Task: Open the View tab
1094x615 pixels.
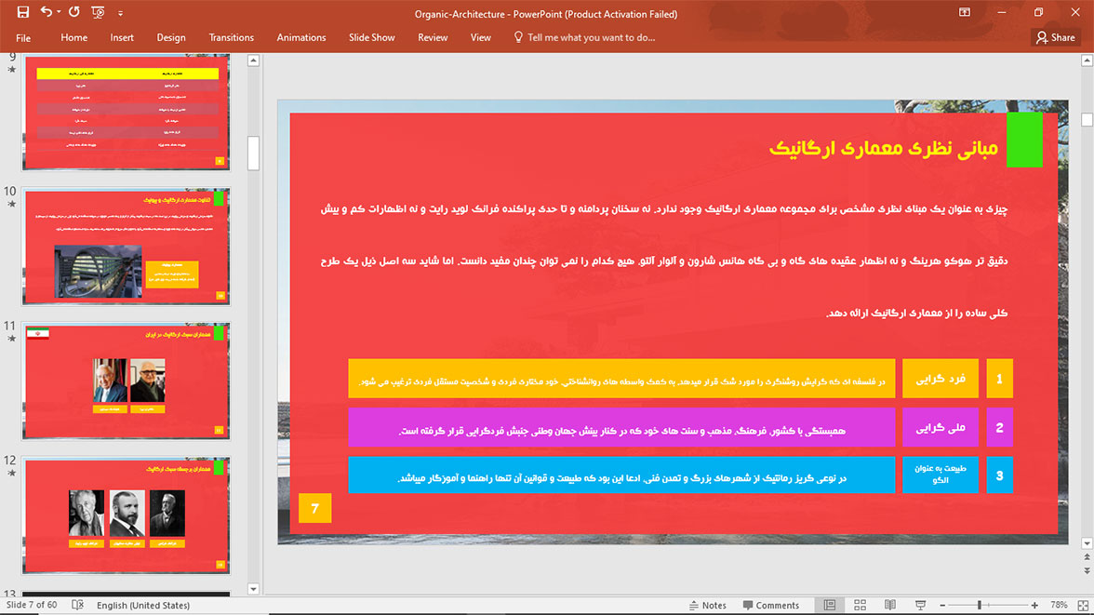Action: [481, 38]
